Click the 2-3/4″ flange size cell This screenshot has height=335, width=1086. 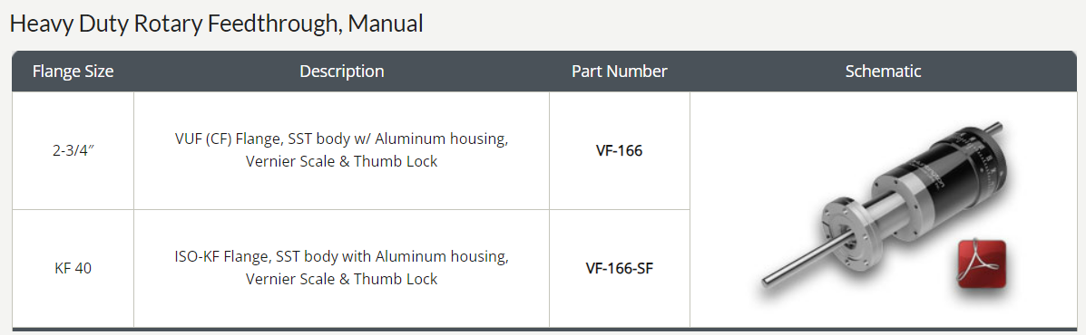click(x=73, y=150)
